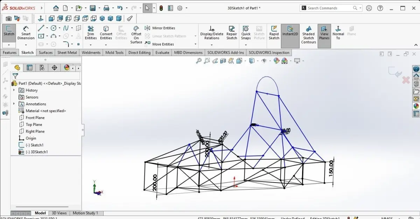Select the Arc sketch tool
Screen dimensions: 420x219
click(x=54, y=36)
